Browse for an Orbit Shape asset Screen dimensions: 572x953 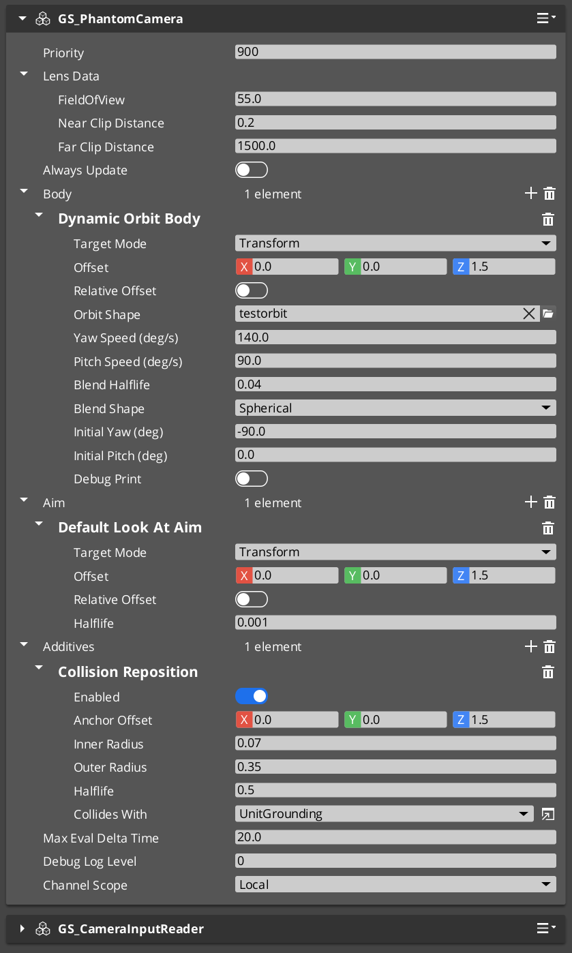click(x=548, y=314)
